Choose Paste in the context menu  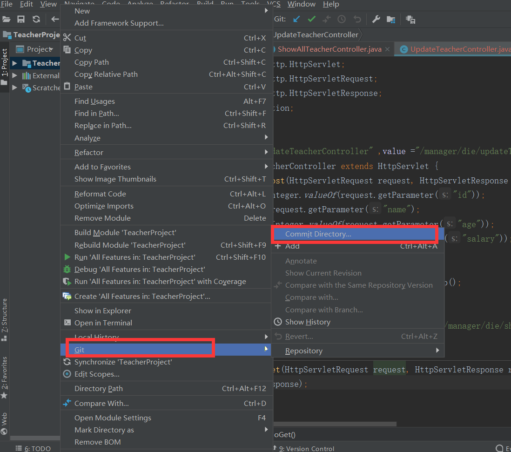click(166, 87)
